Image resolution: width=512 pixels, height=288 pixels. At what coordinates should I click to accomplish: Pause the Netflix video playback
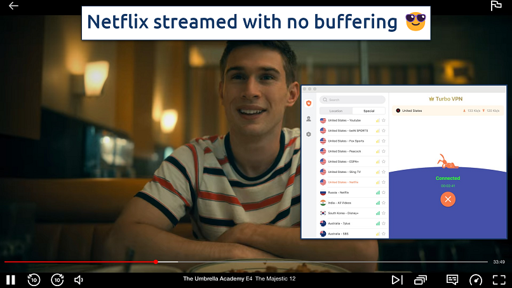11,280
